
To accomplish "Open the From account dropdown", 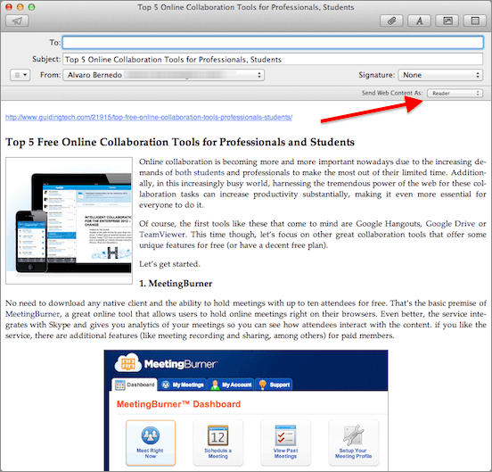I will [x=163, y=75].
